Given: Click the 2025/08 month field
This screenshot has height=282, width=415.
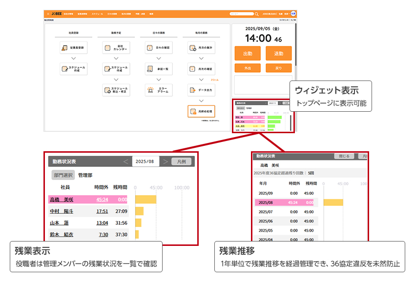Looking at the screenshot, I should tap(145, 161).
